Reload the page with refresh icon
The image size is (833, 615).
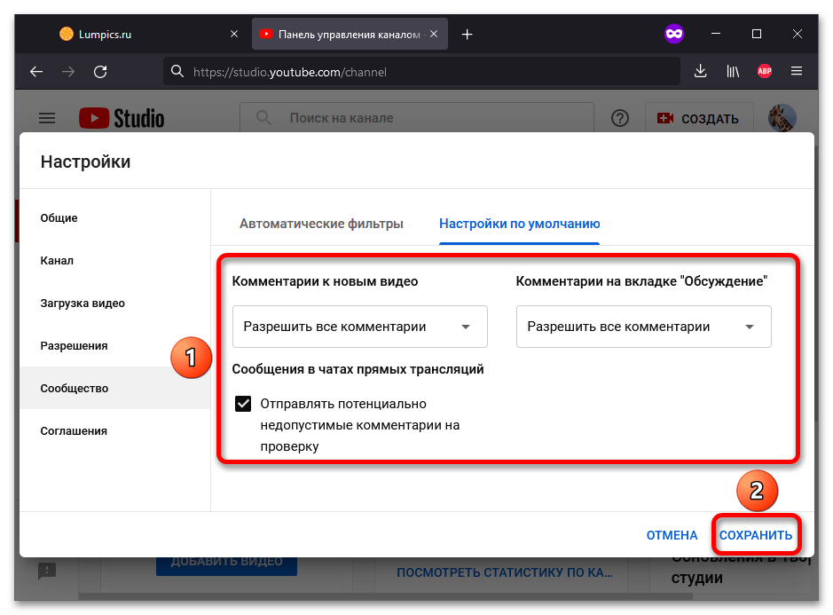tap(100, 72)
